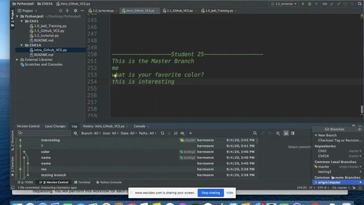The width and height of the screenshot is (364, 205).
Task: Toggle the 1: Project vertical side tab
Action: [13, 18]
